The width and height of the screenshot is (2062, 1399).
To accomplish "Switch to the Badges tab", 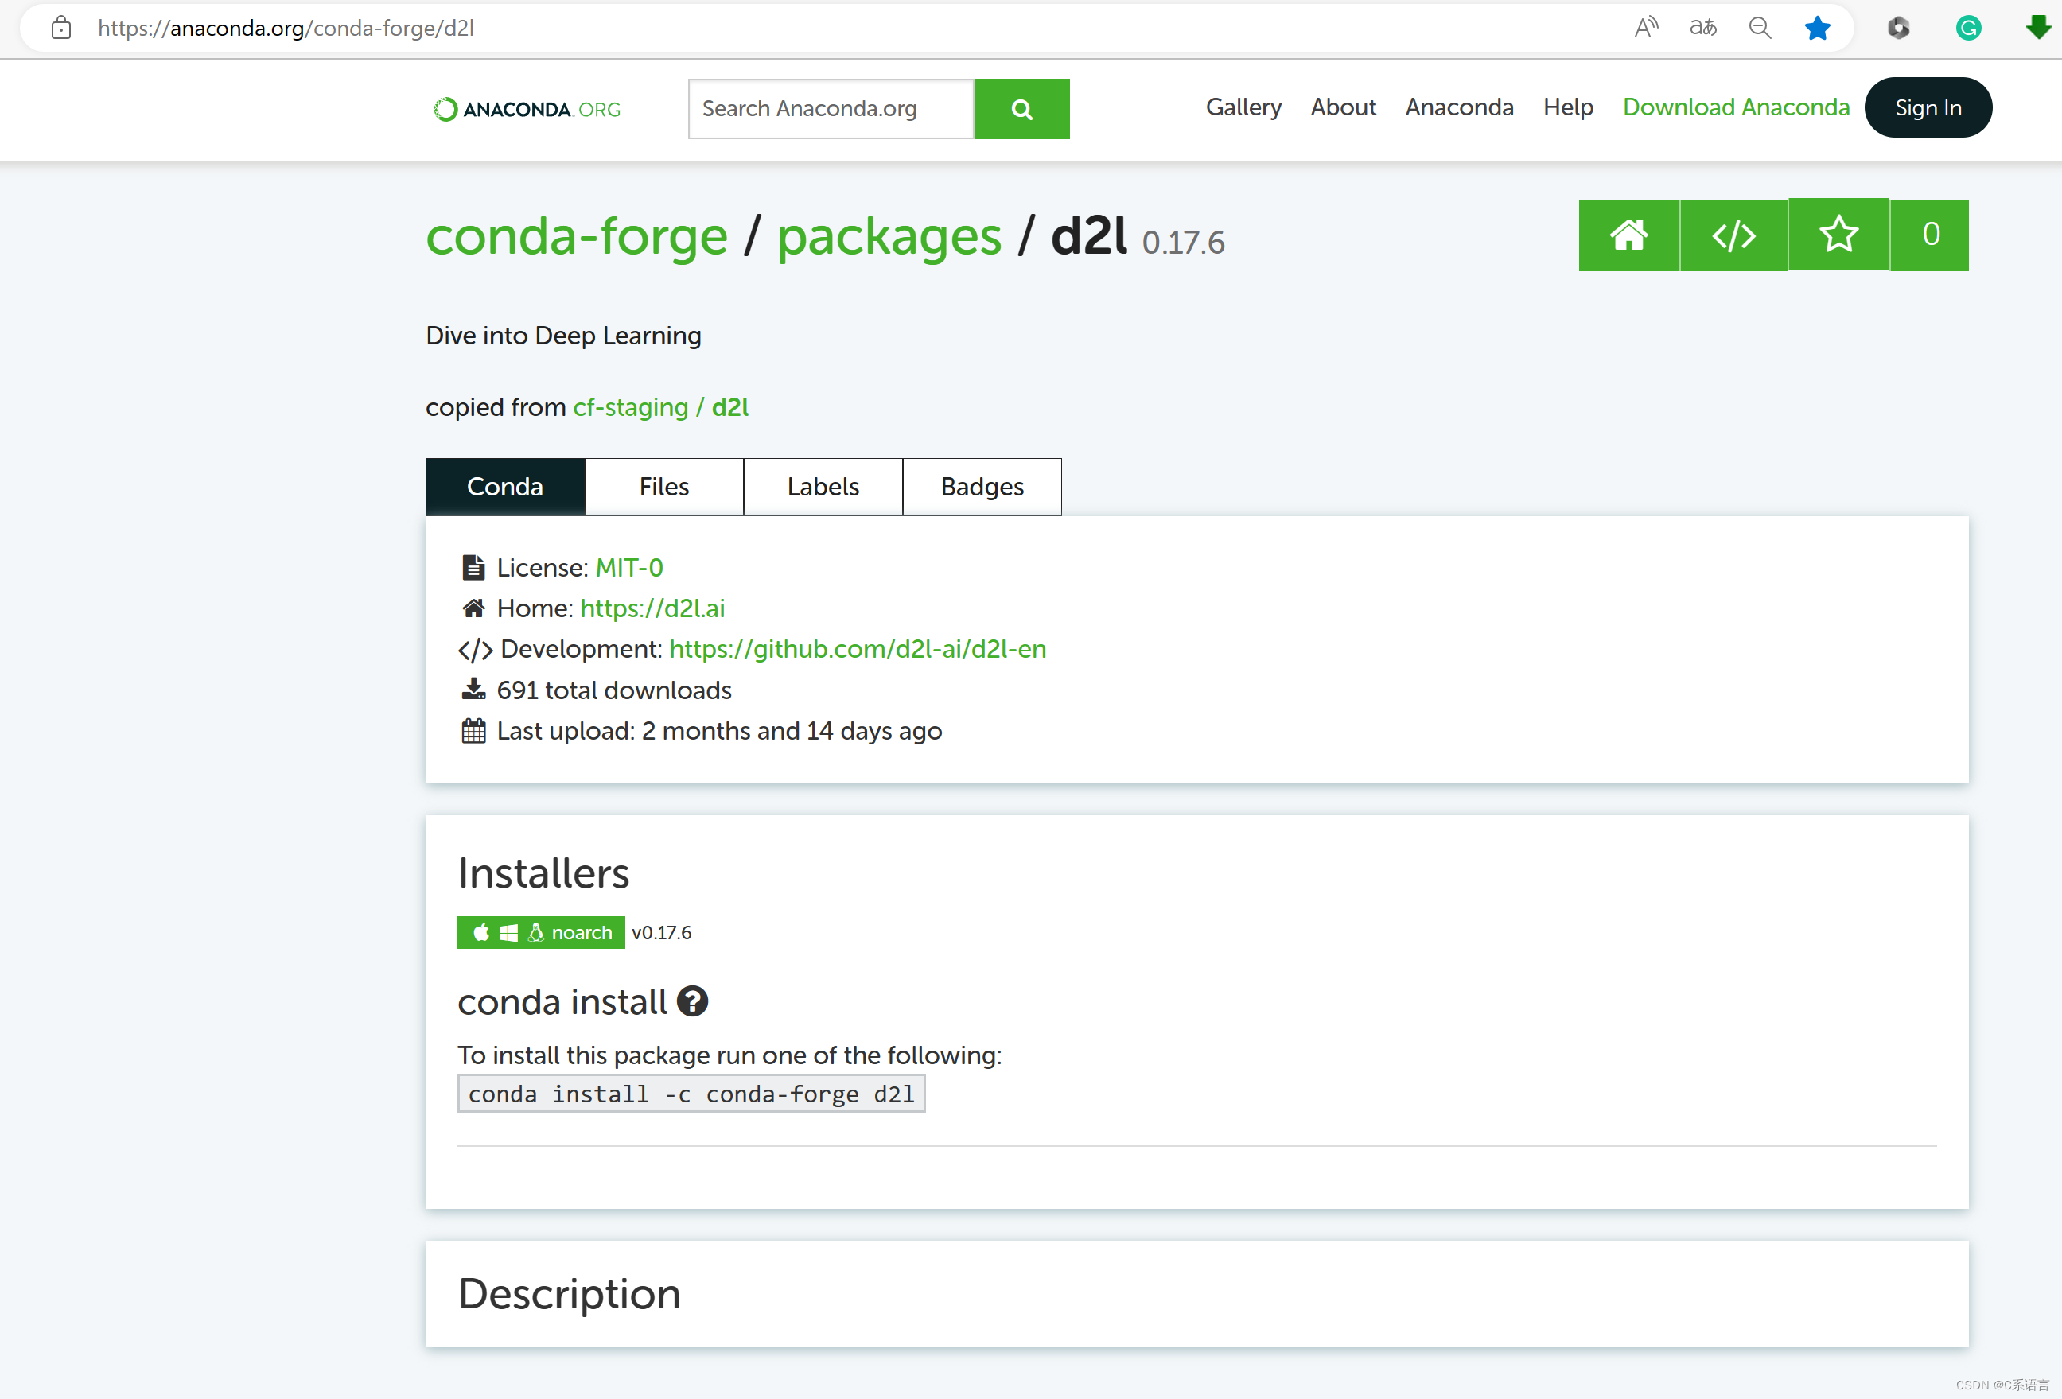I will 982,486.
